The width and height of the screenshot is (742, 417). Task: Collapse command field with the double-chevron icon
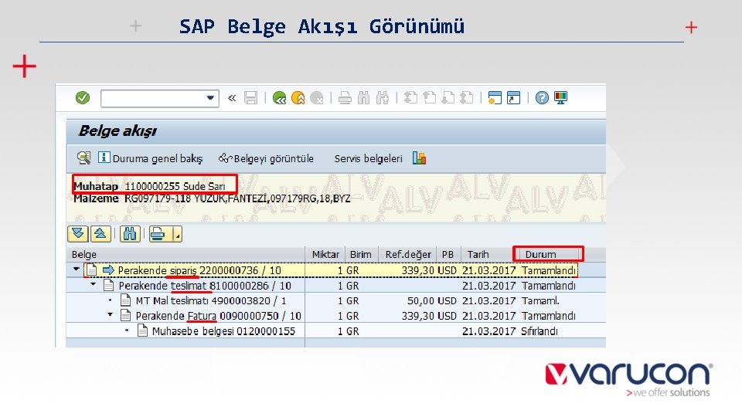pyautogui.click(x=232, y=98)
